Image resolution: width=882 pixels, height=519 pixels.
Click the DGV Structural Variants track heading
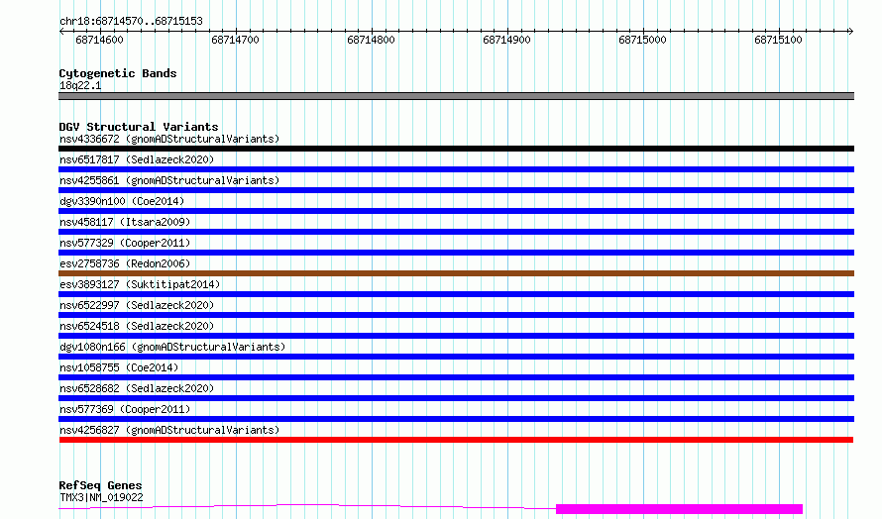[x=139, y=127]
